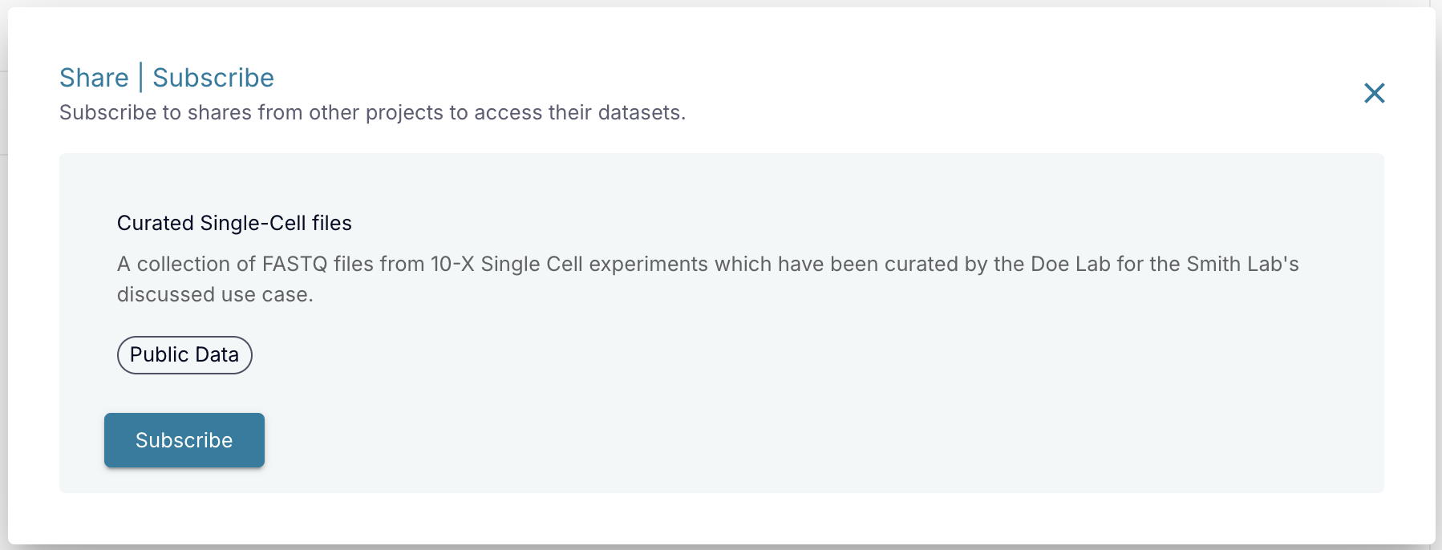Subscribe to the Curated Single-Cell files share
Image resolution: width=1442 pixels, height=550 pixels.
pos(184,440)
